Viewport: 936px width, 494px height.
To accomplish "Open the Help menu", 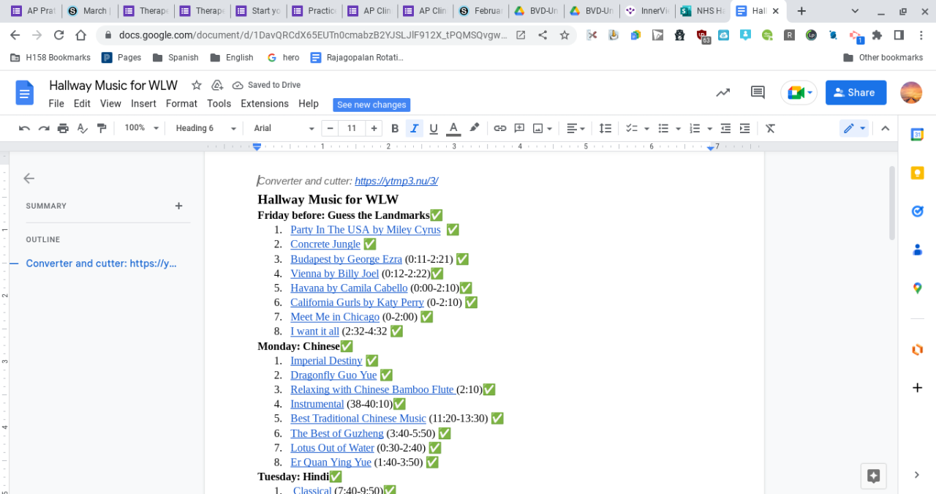I will 309,104.
